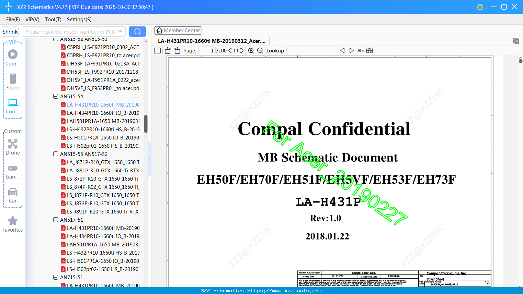The width and height of the screenshot is (523, 294).
Task: Open the Settings(S) menu
Action: [x=79, y=20]
